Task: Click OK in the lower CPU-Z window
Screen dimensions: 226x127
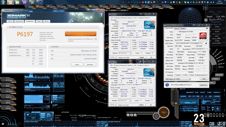Action: point(151,105)
